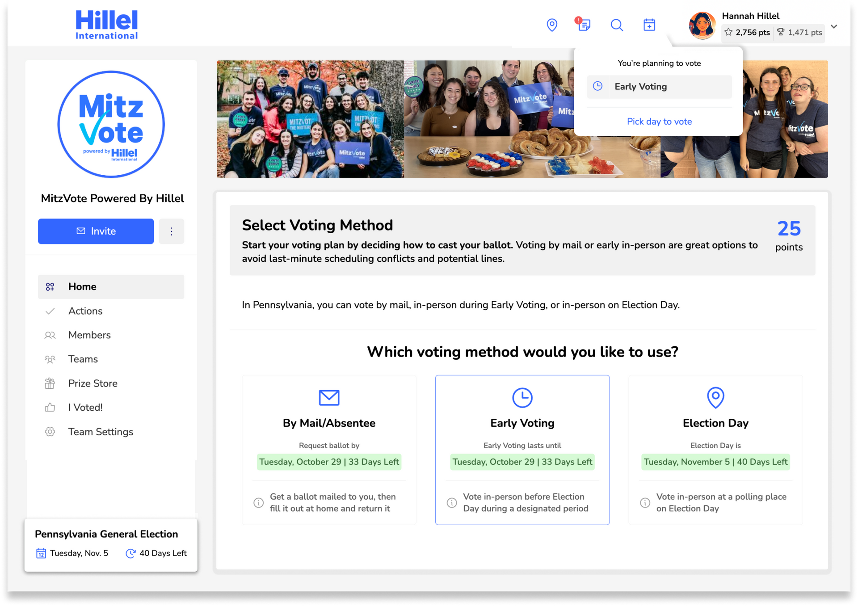Open the calendar icon in the header
The height and width of the screenshot is (606, 858).
click(x=649, y=25)
